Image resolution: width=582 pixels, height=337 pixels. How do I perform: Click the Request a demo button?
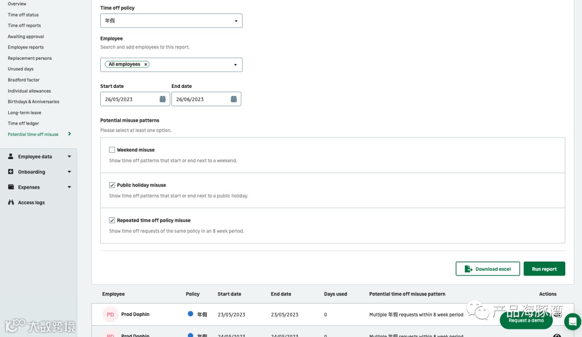point(526,320)
